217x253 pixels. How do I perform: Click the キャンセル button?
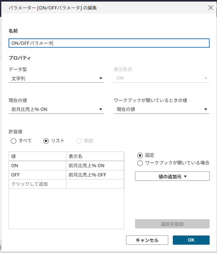tap(147, 240)
